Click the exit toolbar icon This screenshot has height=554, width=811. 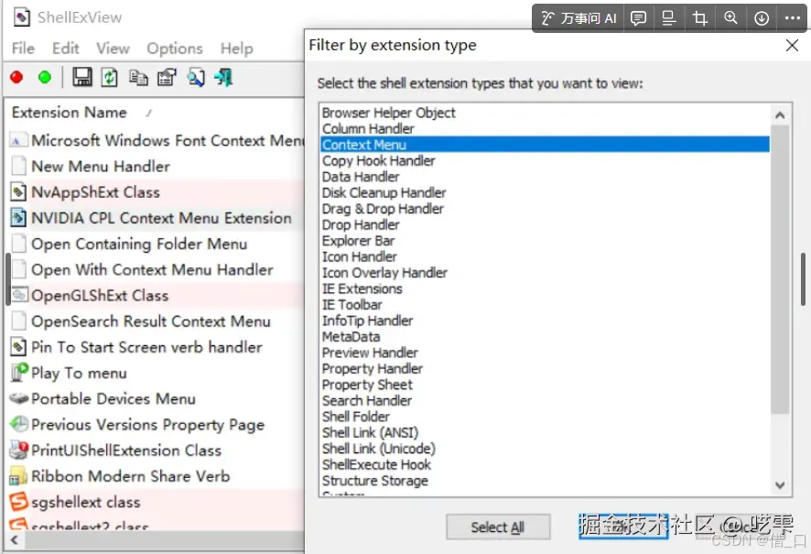click(x=224, y=78)
